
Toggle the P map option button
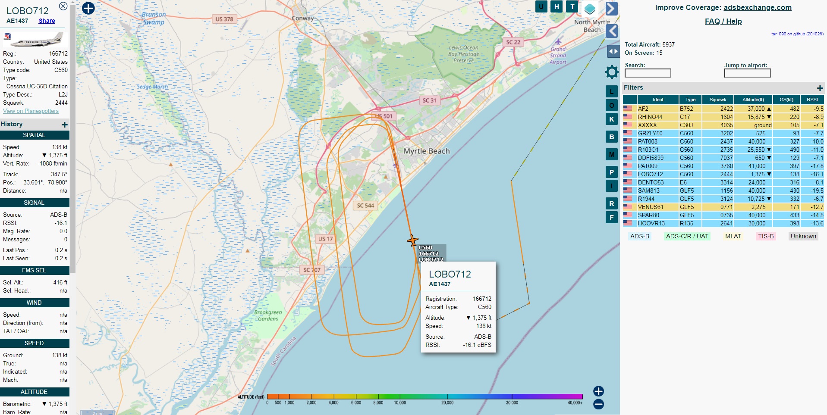coord(611,172)
